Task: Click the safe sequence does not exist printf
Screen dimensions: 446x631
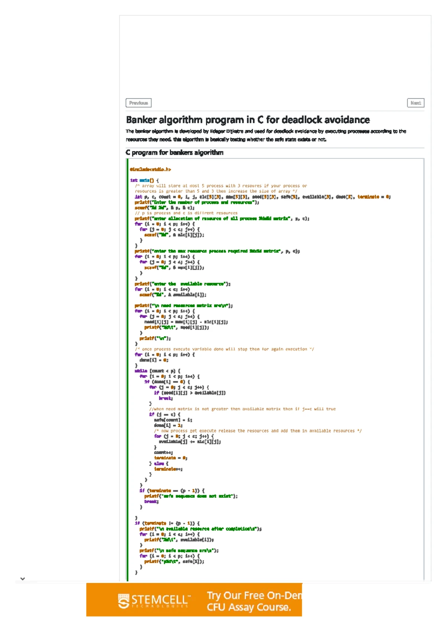Action: coord(191,496)
